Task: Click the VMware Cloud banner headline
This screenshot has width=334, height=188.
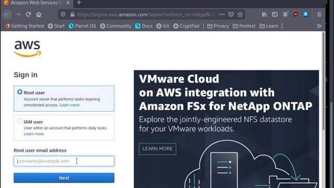Action: click(225, 92)
